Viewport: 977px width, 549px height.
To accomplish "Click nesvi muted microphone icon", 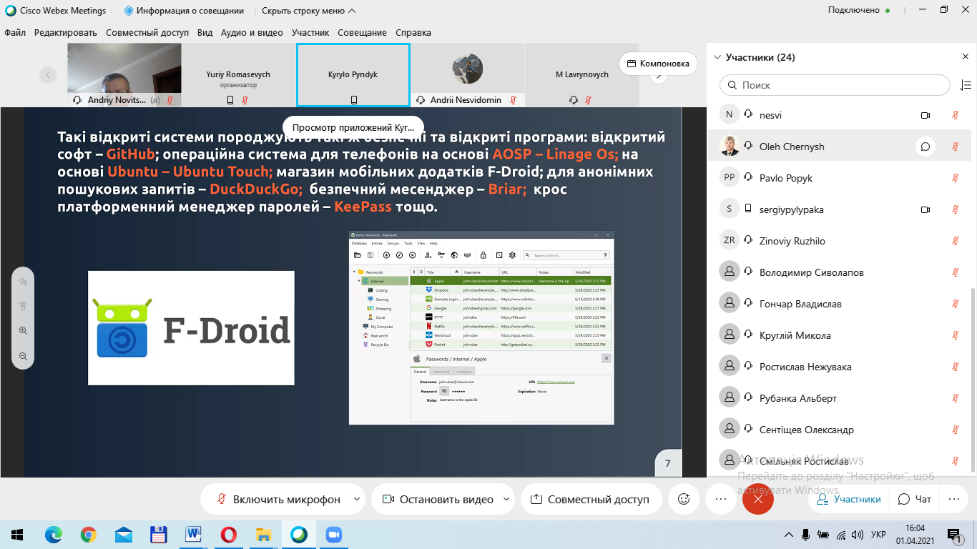I will [x=955, y=115].
